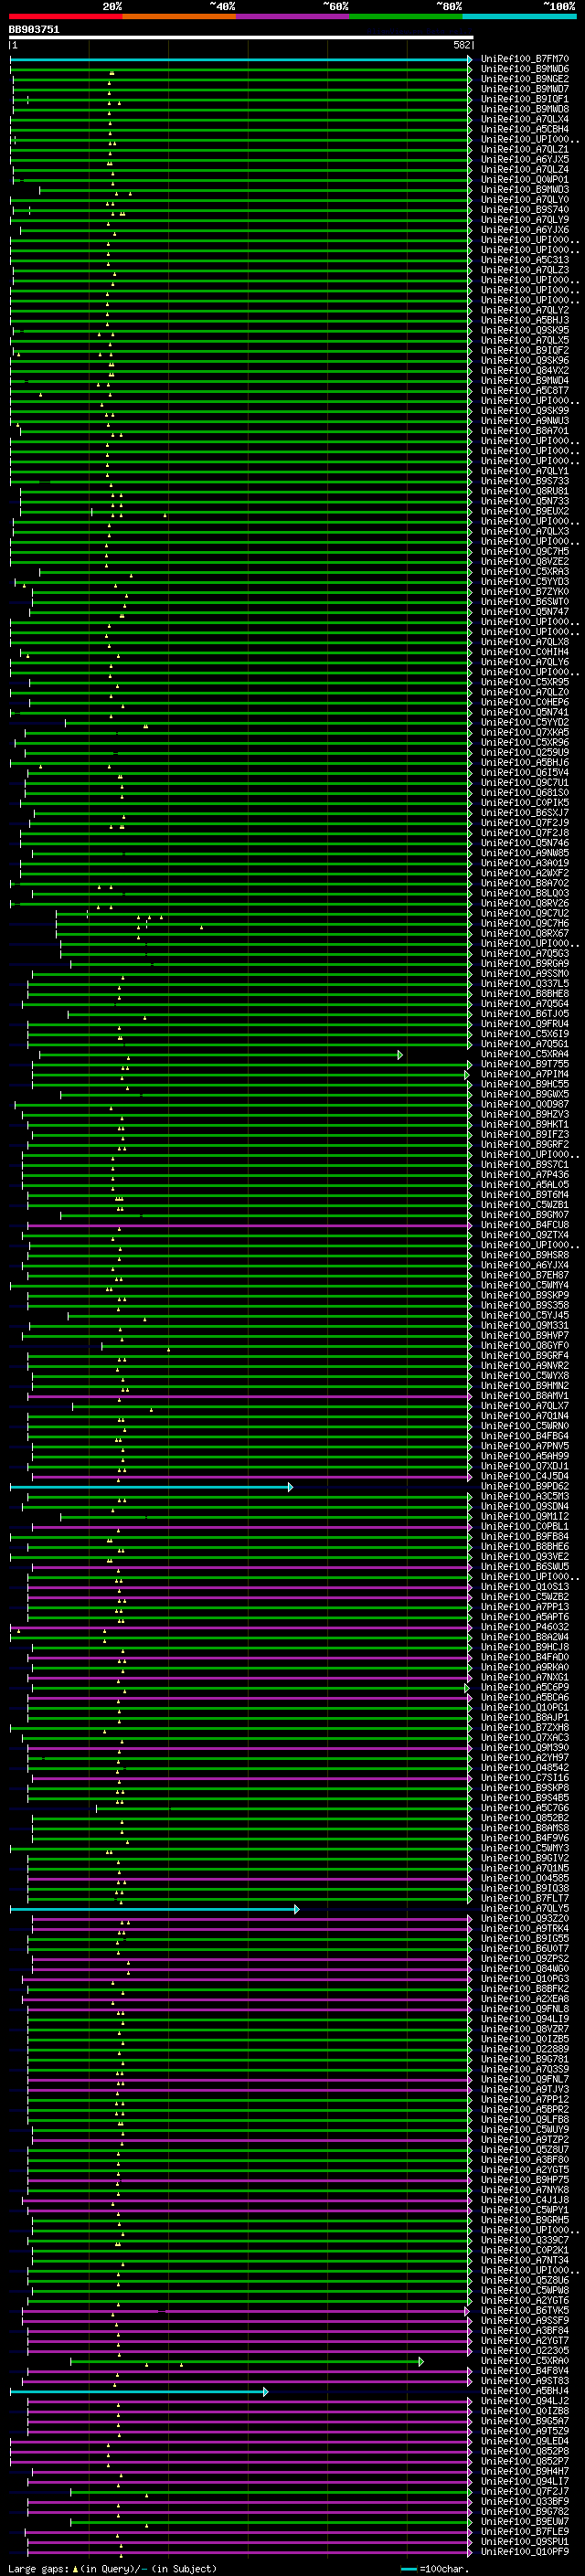Click the purple ~60% identity legend segment
The height and width of the screenshot is (2576, 585).
[x=293, y=16]
